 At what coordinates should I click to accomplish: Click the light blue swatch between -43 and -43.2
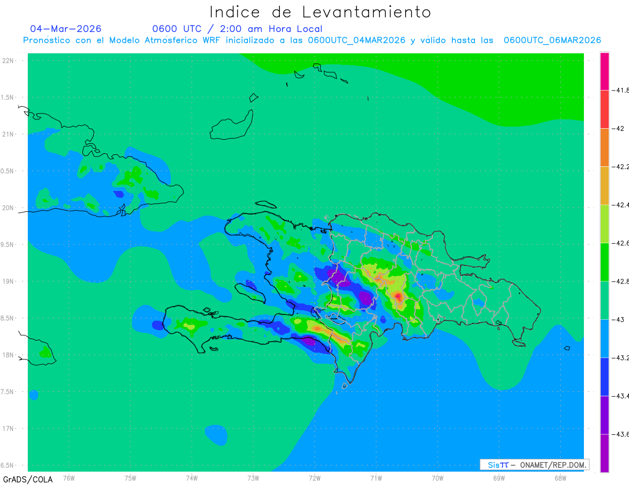(604, 338)
